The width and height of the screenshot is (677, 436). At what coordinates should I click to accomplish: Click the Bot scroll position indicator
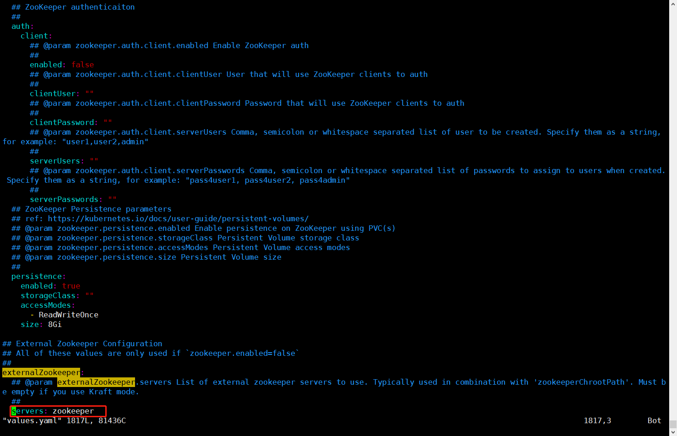pyautogui.click(x=654, y=420)
